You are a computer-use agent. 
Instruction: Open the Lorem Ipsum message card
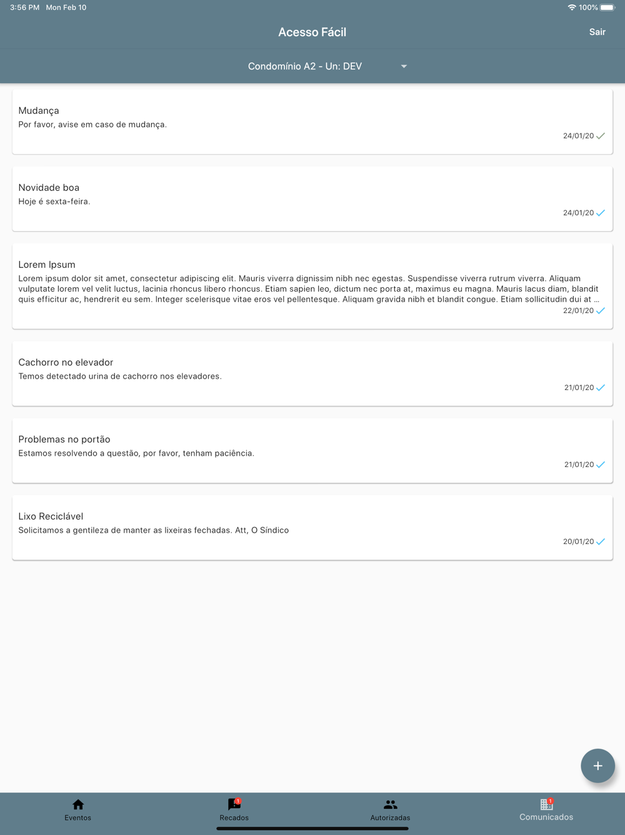coord(312,286)
